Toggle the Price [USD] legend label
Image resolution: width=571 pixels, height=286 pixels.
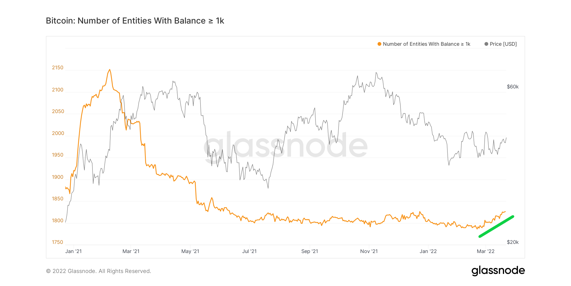click(x=503, y=44)
